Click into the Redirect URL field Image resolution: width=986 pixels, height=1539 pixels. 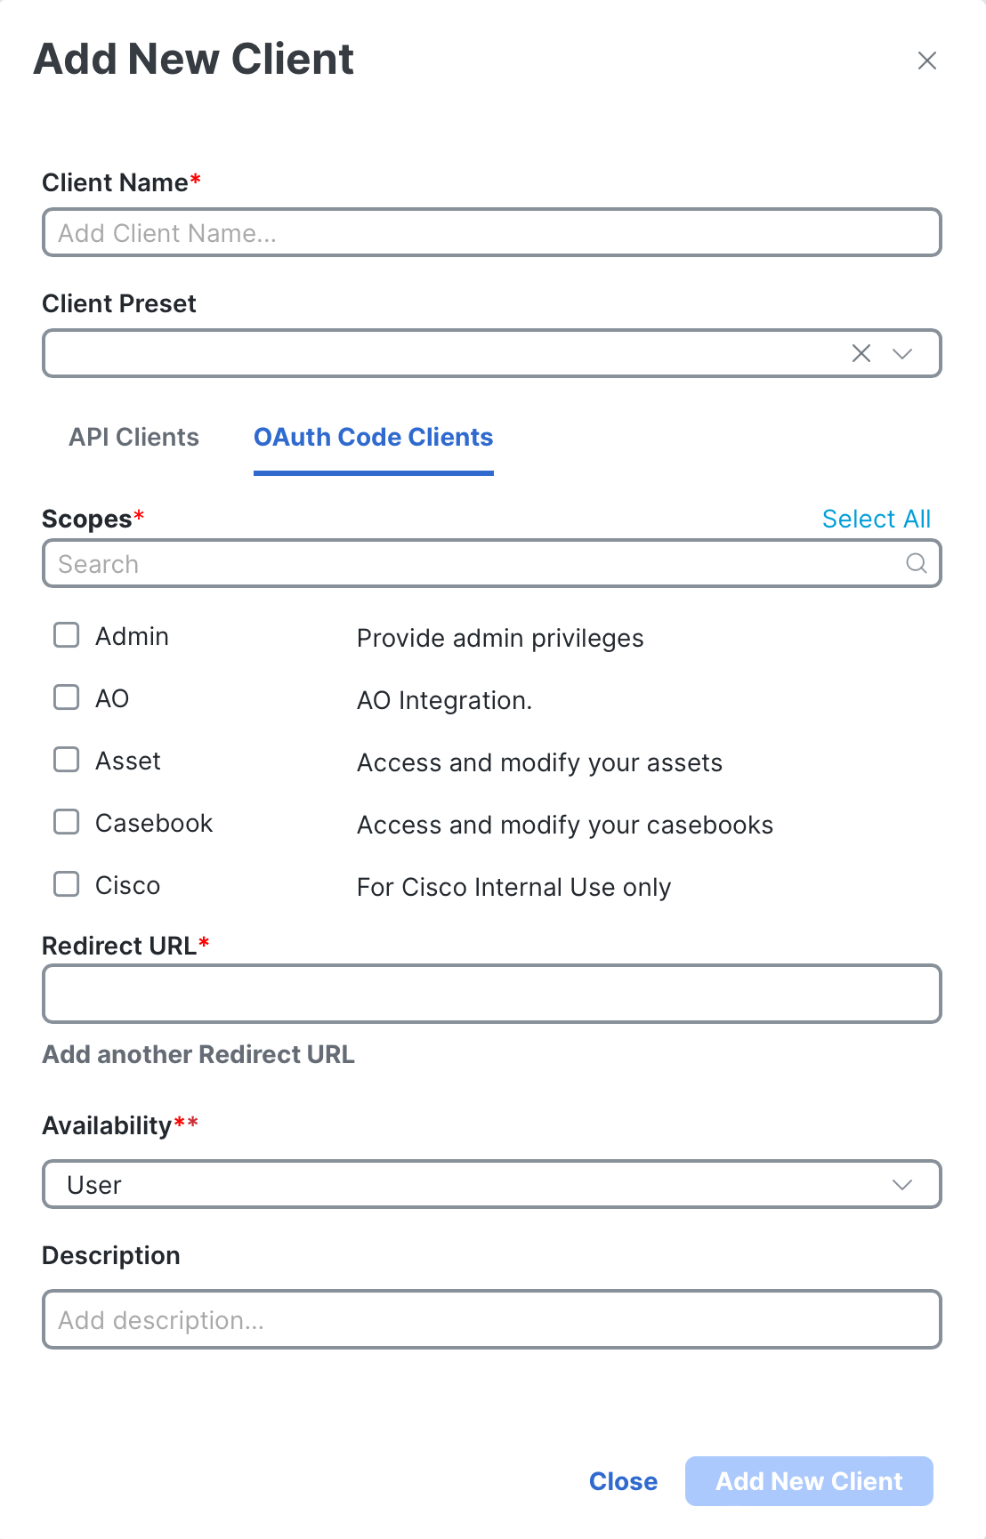click(491, 994)
